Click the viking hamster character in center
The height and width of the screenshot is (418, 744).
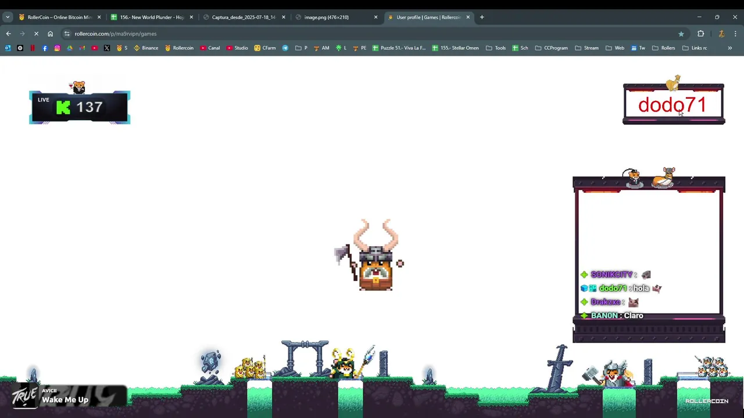coord(370,255)
